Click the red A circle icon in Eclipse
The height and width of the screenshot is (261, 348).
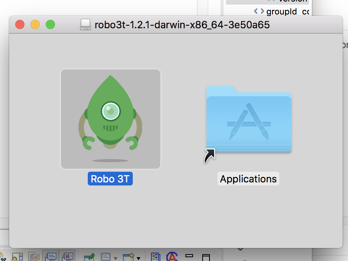tap(172, 256)
